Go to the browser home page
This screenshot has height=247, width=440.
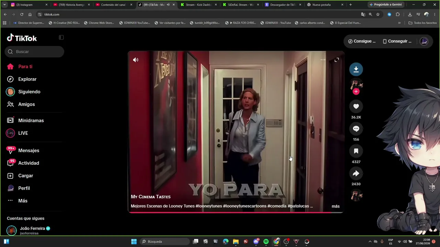(x=30, y=14)
